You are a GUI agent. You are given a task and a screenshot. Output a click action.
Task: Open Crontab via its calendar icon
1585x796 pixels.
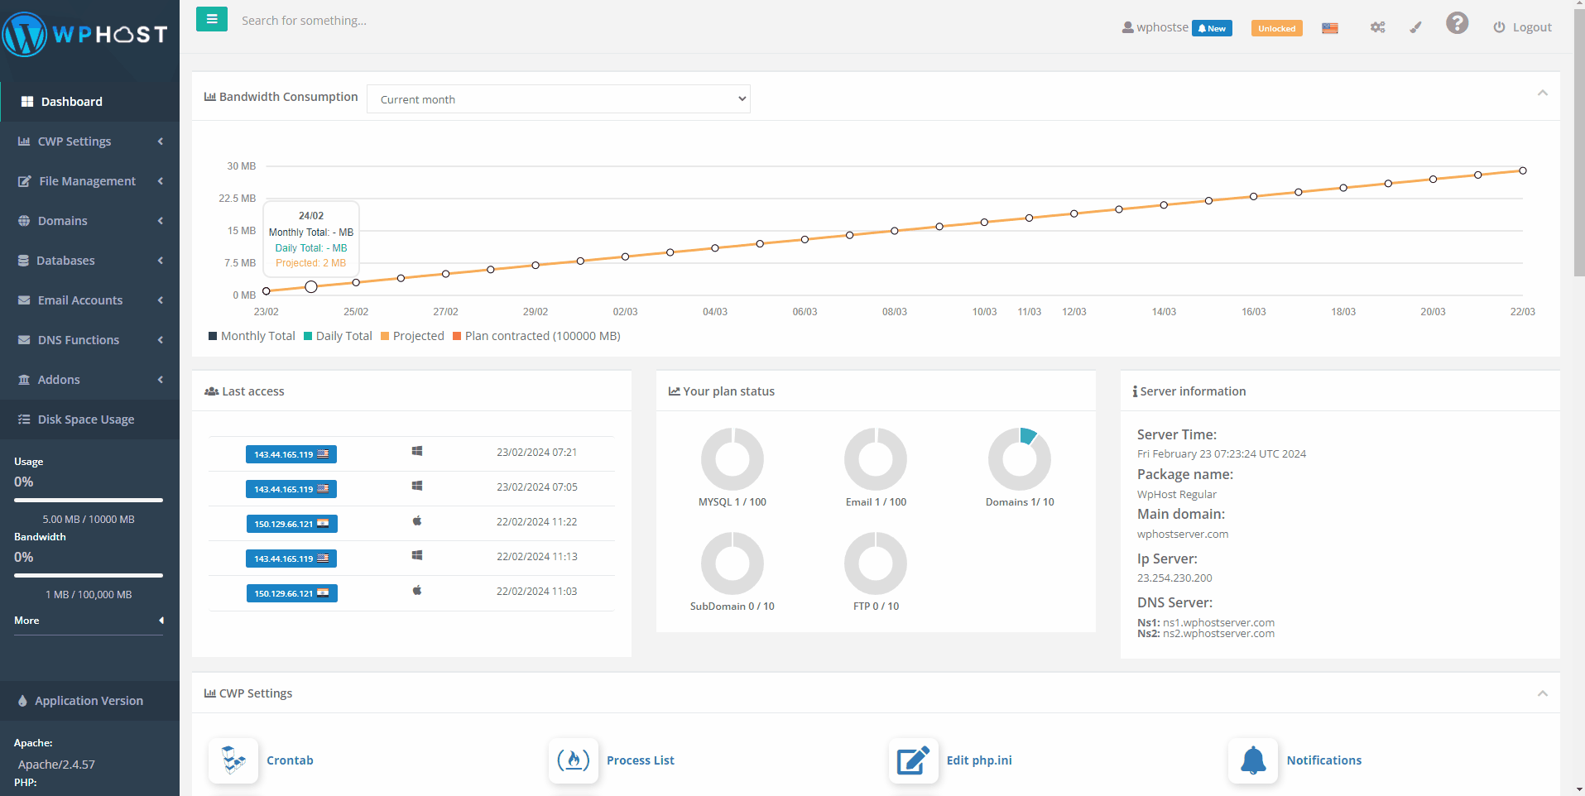click(x=233, y=760)
